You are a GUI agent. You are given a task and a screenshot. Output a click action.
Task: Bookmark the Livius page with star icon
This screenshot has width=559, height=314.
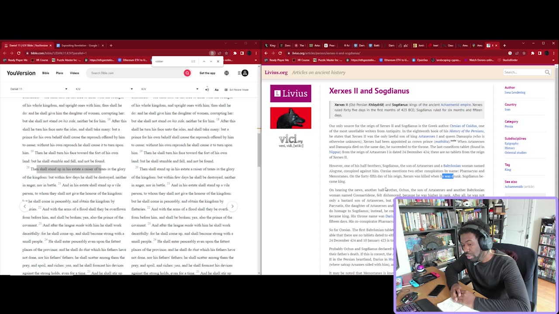(524, 53)
